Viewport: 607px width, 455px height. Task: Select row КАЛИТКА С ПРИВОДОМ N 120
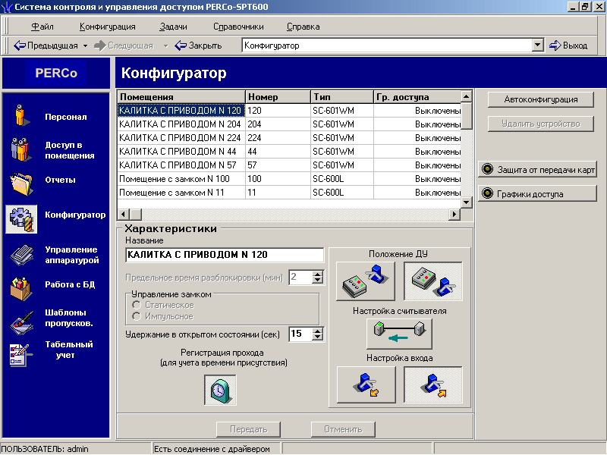click(289, 111)
